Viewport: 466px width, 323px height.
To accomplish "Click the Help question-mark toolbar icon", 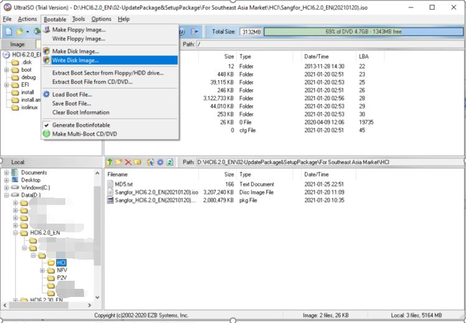I will tap(182, 32).
